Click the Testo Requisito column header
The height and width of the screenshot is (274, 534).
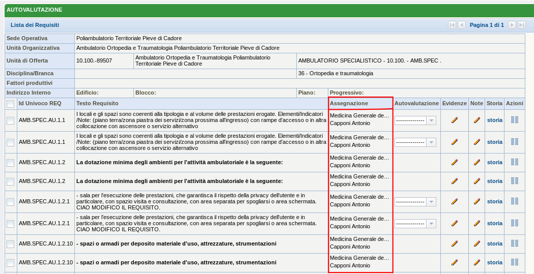point(97,103)
